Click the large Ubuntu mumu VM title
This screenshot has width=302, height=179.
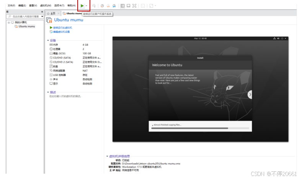coord(69,20)
